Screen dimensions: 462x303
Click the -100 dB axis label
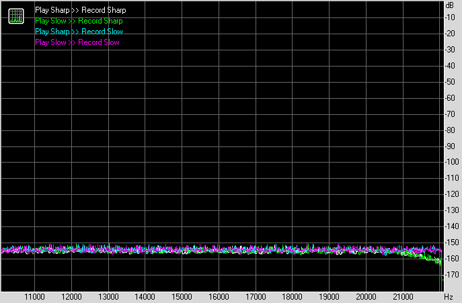pos(451,162)
